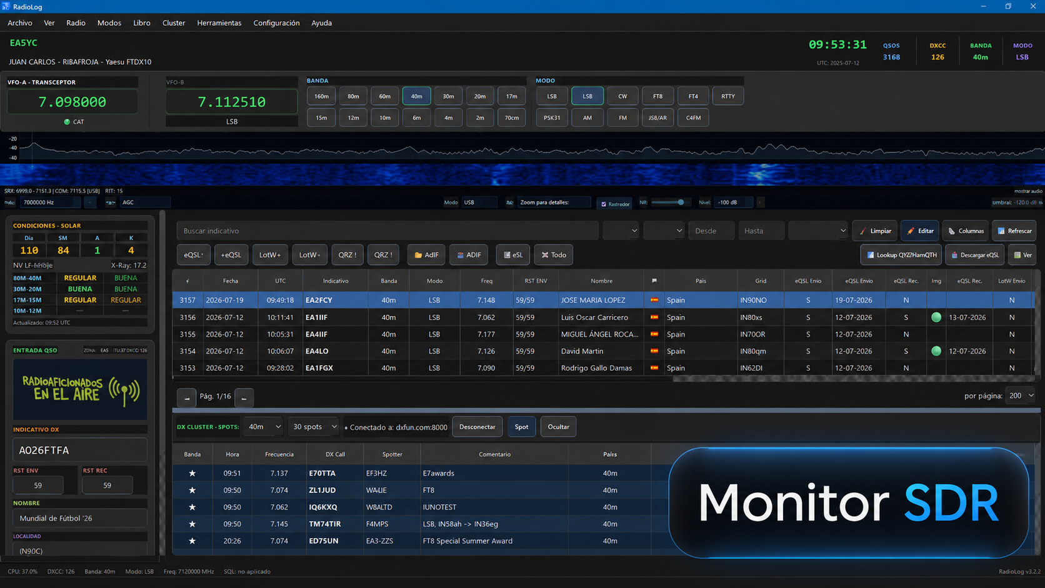
Task: Click the Todo button with cross icon
Action: pyautogui.click(x=554, y=255)
